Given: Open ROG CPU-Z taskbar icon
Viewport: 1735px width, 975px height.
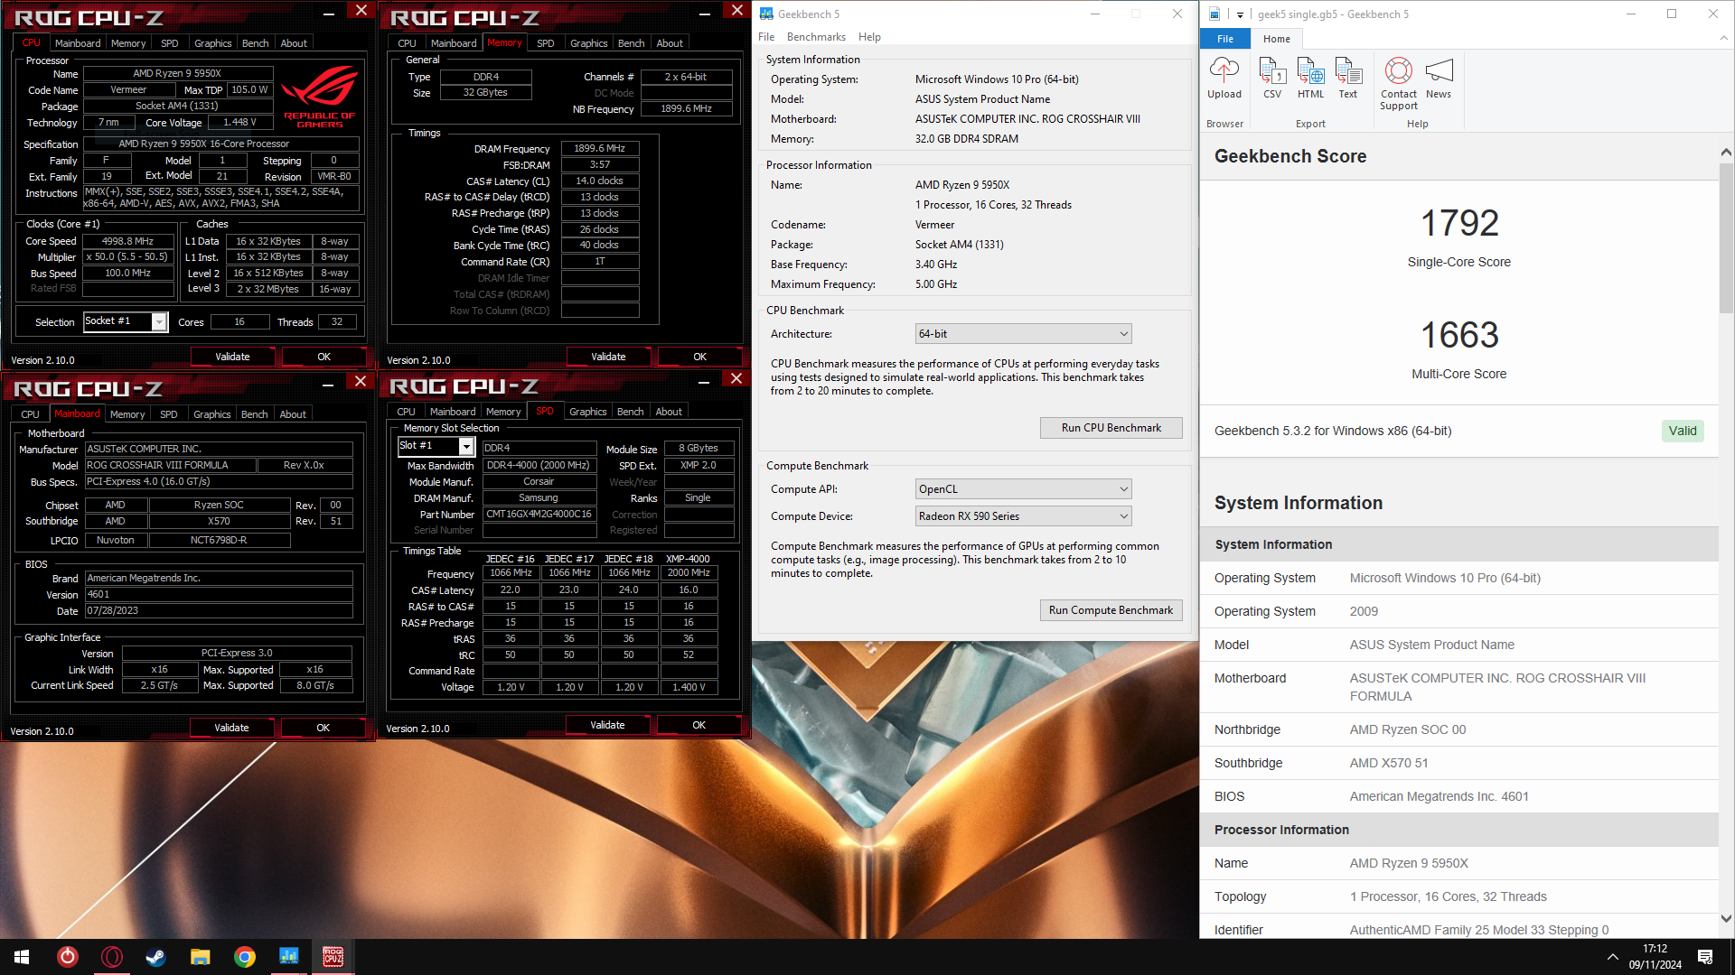Looking at the screenshot, I should tap(333, 957).
